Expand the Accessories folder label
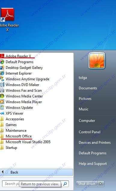This screenshot has width=116, height=191. [x=15, y=119]
